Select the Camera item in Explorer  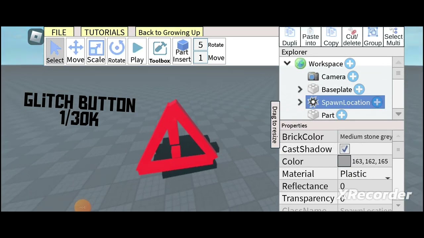click(333, 77)
